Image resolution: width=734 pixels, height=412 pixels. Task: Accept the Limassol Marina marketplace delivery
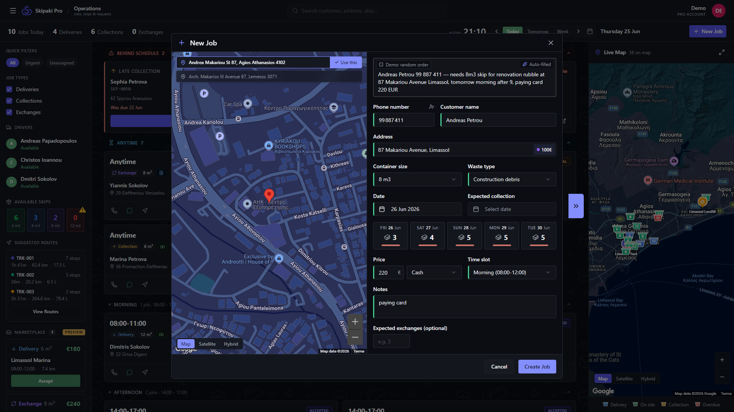pyautogui.click(x=45, y=381)
